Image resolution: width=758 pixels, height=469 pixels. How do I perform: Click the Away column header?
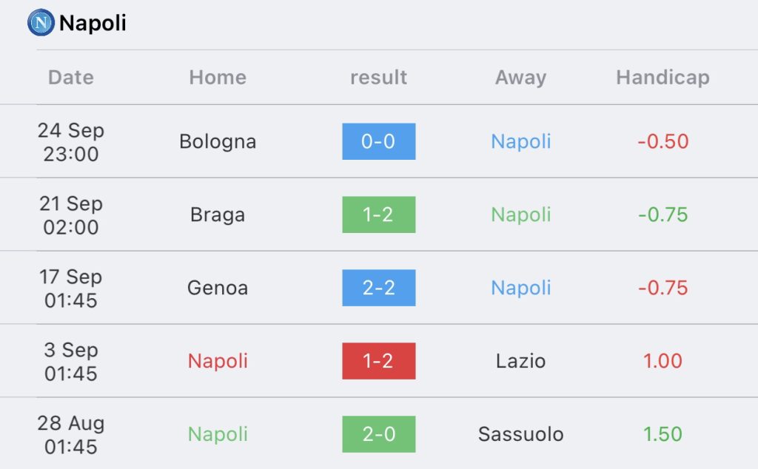coord(520,77)
